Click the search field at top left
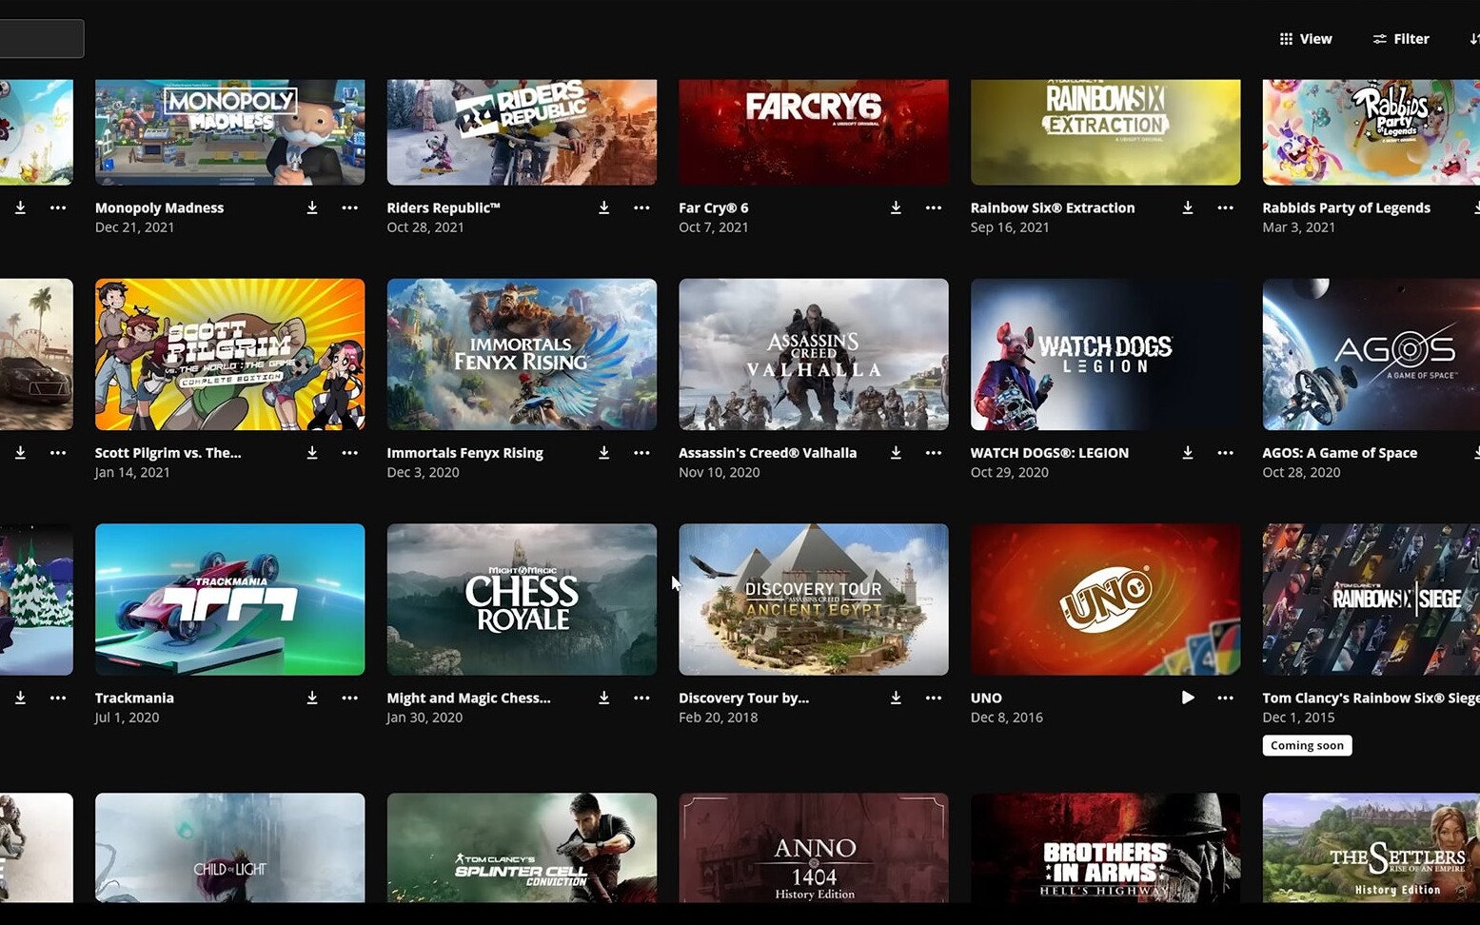 click(41, 39)
